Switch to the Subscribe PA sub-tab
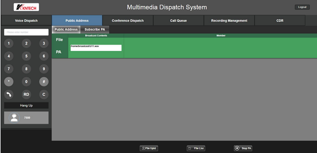Viewport: 317px width, 153px height. click(95, 29)
